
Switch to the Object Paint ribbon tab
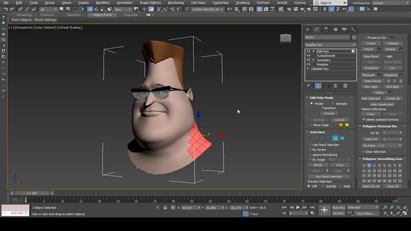(102, 15)
